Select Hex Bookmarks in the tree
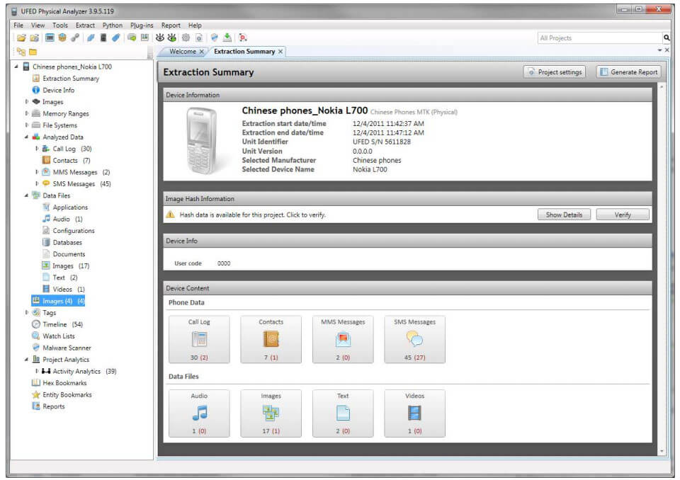This screenshot has height=480, width=680. tap(64, 383)
